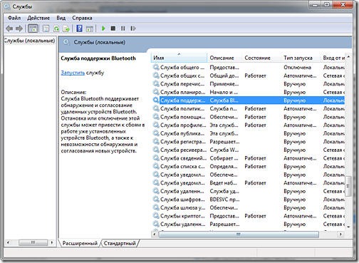Switch to the Стандартный tab

120,243
